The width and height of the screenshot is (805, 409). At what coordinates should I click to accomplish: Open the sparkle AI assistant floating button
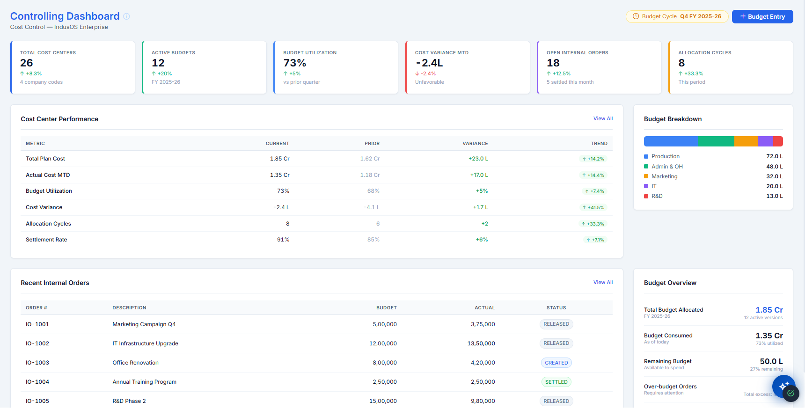click(783, 387)
